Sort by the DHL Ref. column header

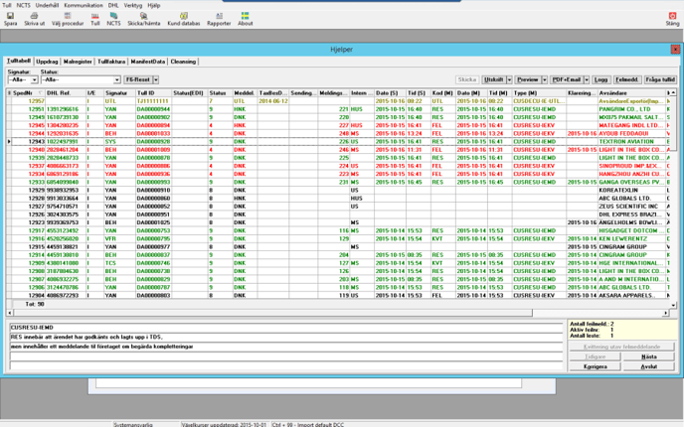[x=66, y=92]
